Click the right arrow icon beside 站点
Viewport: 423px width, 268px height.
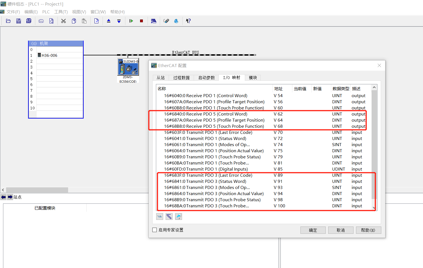pyautogui.click(x=10, y=197)
